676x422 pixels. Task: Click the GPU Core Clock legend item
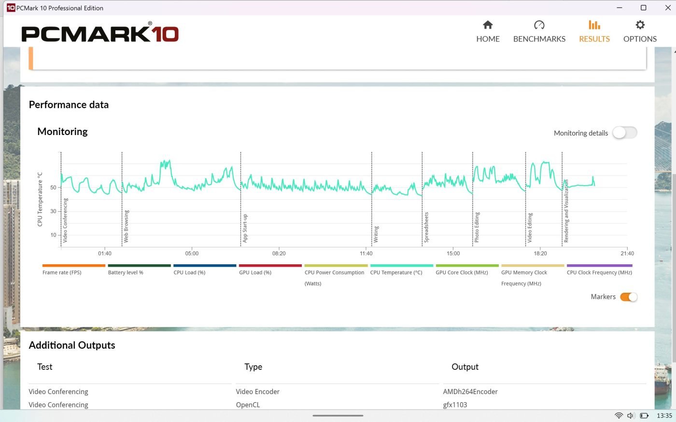pyautogui.click(x=462, y=272)
